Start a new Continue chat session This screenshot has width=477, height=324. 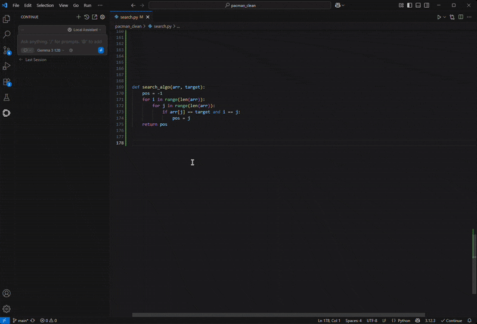79,17
